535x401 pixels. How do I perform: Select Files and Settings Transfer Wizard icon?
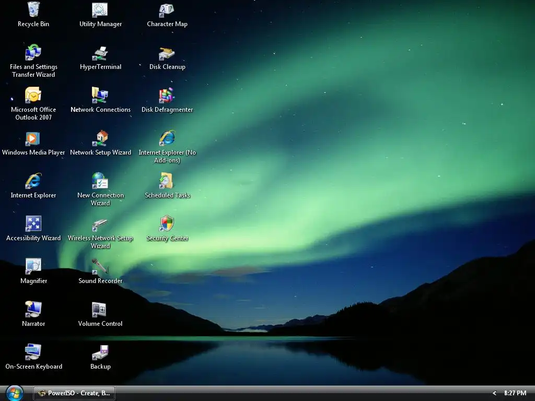click(x=33, y=52)
